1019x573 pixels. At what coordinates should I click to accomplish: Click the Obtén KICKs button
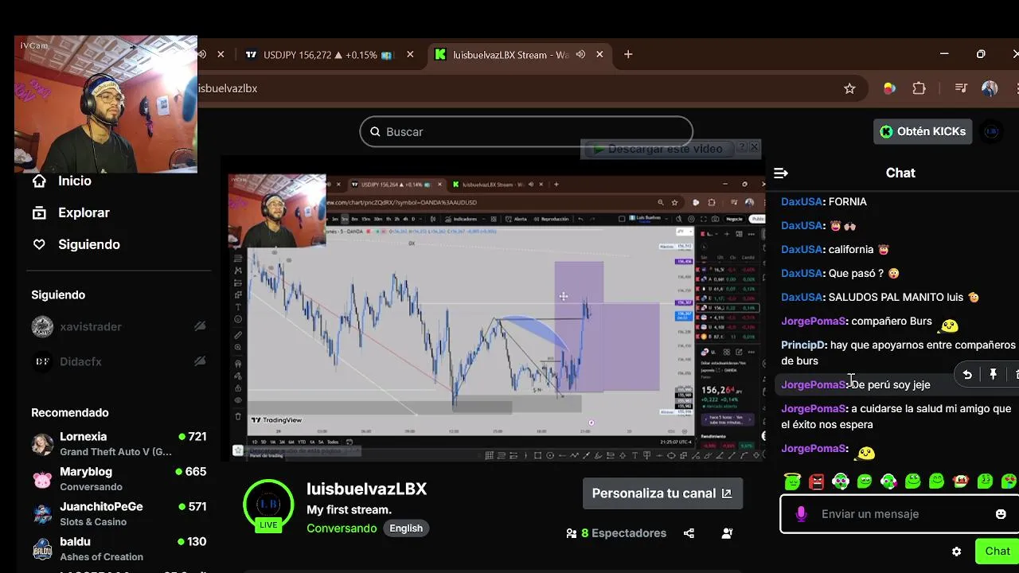(923, 131)
